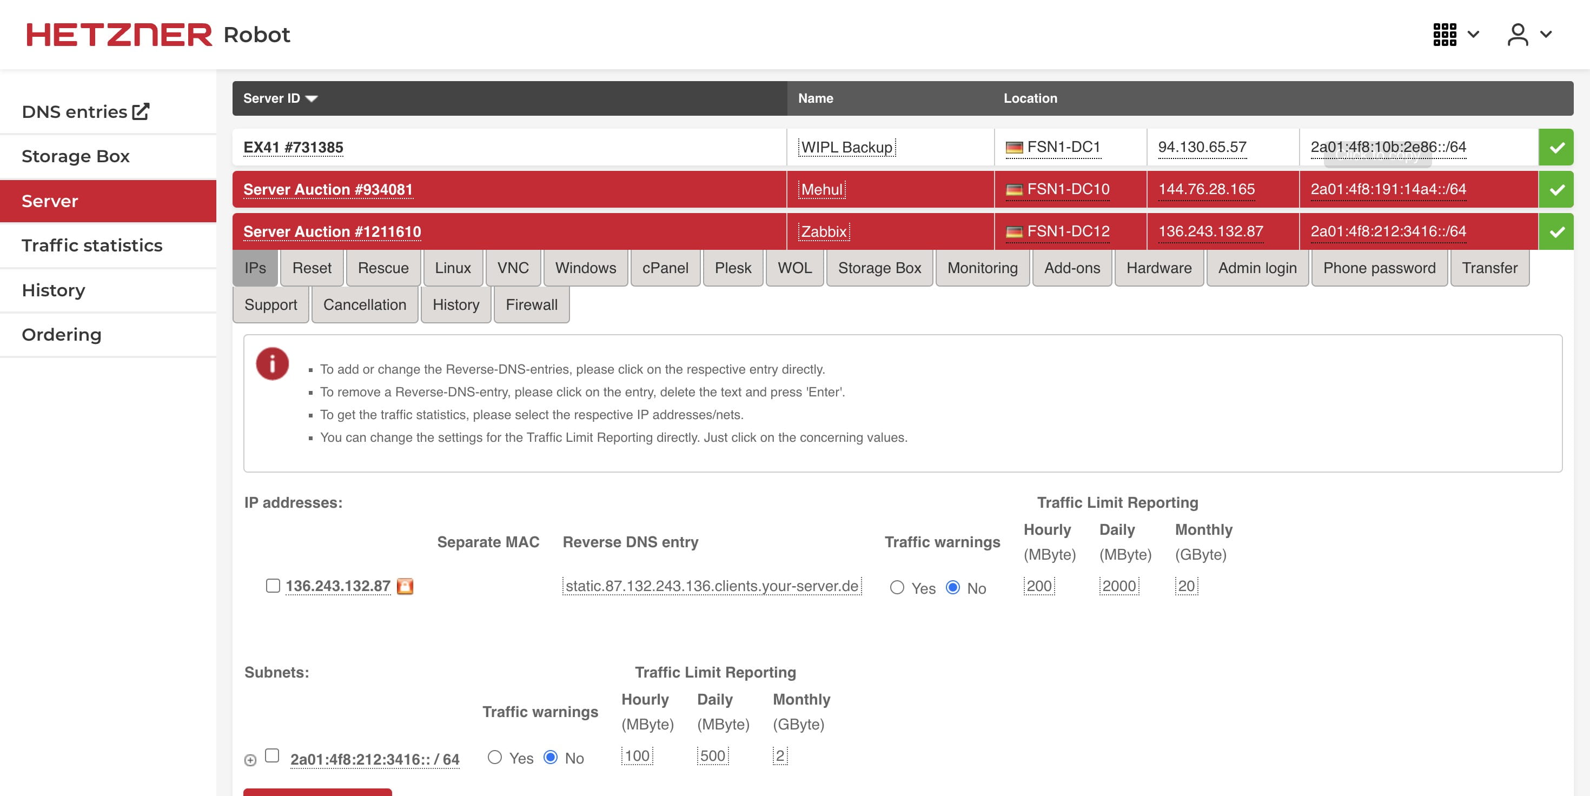Edit subnet hourly traffic limit 100
The height and width of the screenshot is (796, 1590).
(637, 755)
